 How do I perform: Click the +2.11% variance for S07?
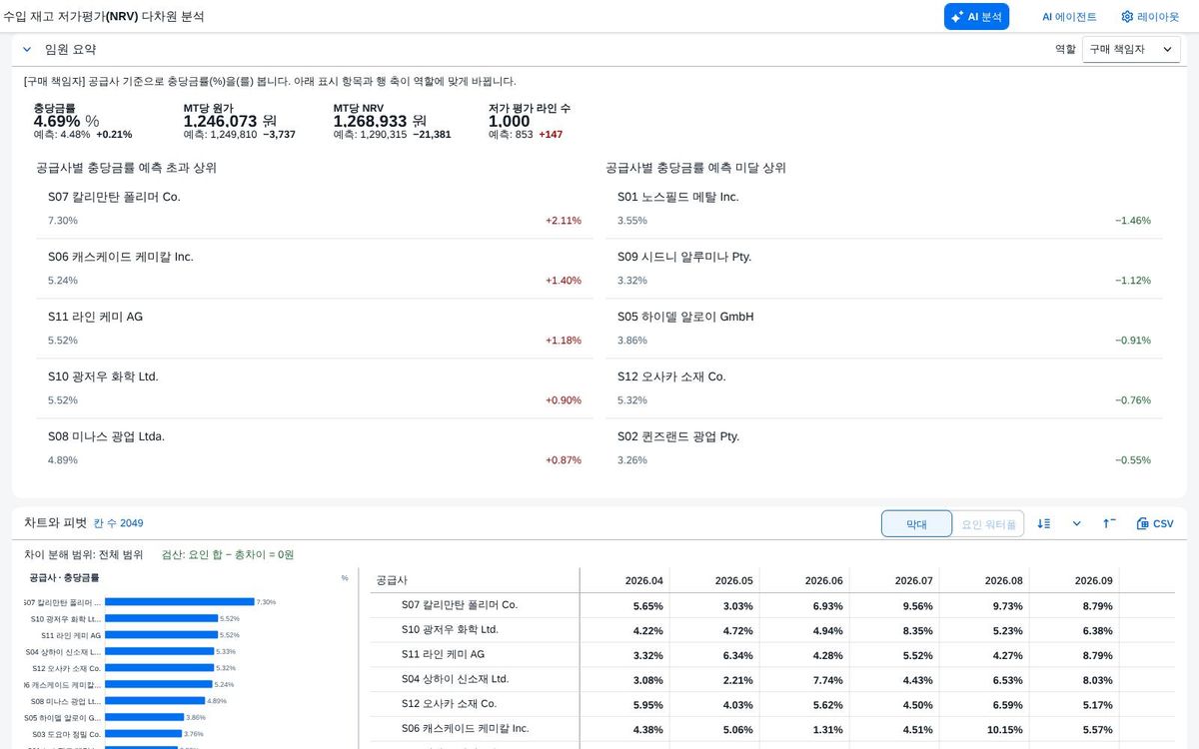[x=564, y=221]
